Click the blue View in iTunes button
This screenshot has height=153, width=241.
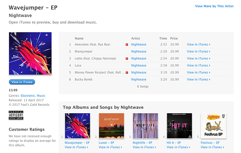click(22, 82)
